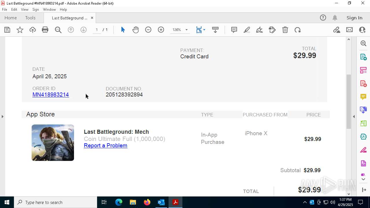
Task: Zoom out with the minus button
Action: coord(148,30)
